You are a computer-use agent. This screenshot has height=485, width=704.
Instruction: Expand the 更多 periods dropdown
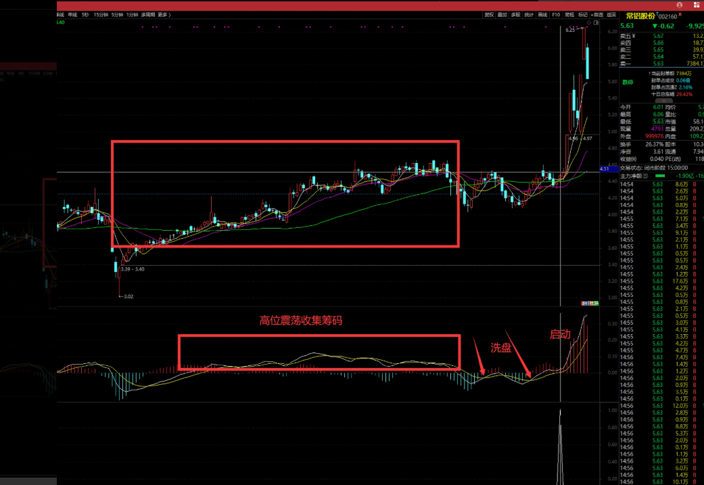164,14
